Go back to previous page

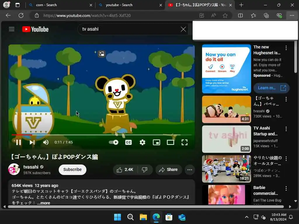8,15
